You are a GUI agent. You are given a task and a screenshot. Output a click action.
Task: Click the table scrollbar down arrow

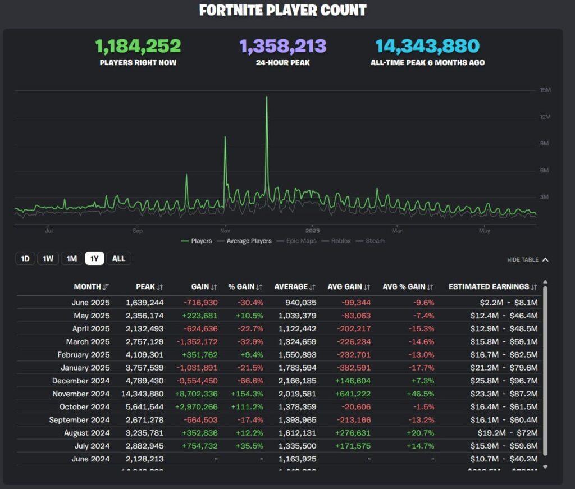(x=545, y=467)
